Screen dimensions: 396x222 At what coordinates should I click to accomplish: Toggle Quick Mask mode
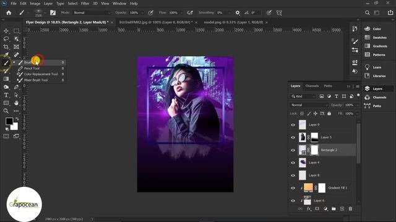click(x=6, y=136)
